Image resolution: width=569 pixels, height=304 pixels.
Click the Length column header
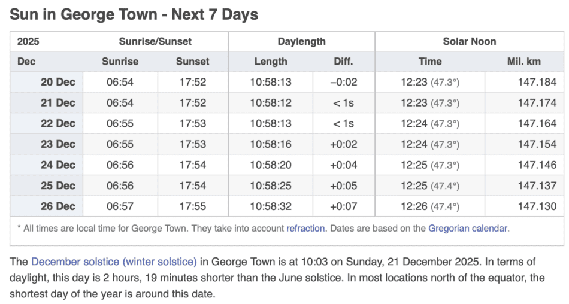[271, 61]
